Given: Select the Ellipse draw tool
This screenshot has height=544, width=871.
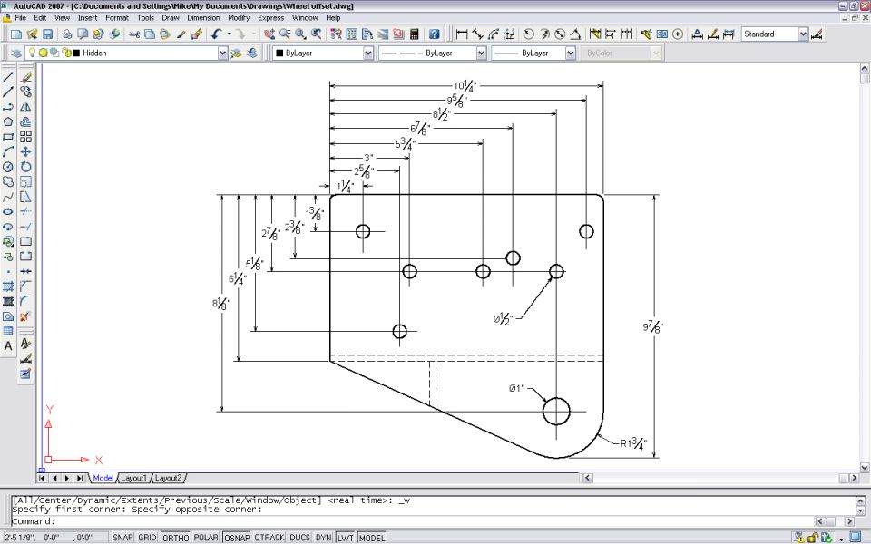Looking at the screenshot, I should [8, 211].
